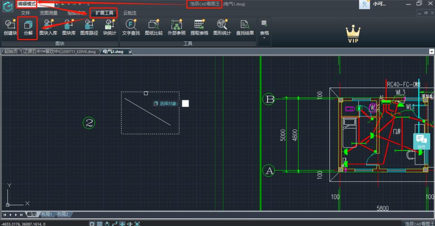Image resolution: width=435 pixels, height=226 pixels.
Task: Select the 创建块 create block tool
Action: [x=10, y=27]
